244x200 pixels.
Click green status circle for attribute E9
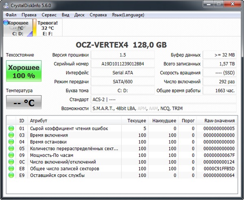[11, 175]
